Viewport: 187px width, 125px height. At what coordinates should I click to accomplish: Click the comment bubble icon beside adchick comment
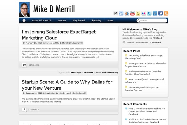pyautogui.click(x=126, y=119)
